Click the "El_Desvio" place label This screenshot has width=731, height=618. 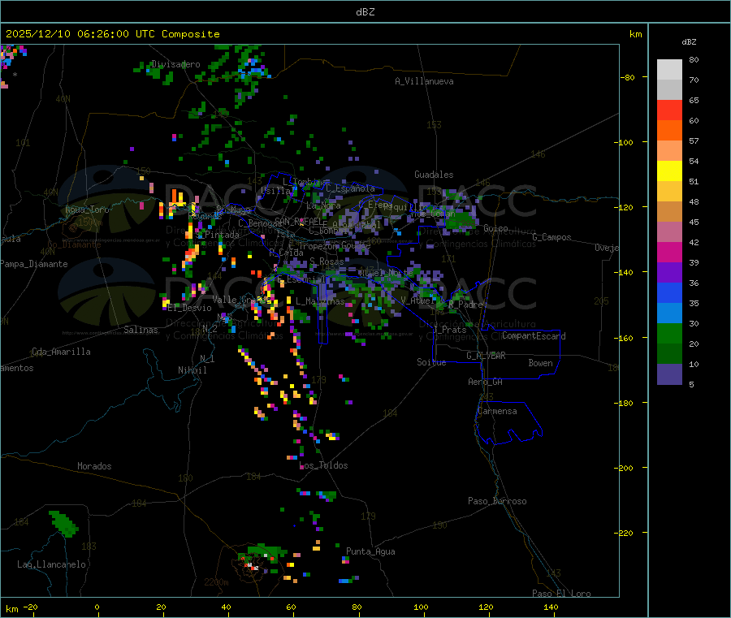tap(190, 308)
